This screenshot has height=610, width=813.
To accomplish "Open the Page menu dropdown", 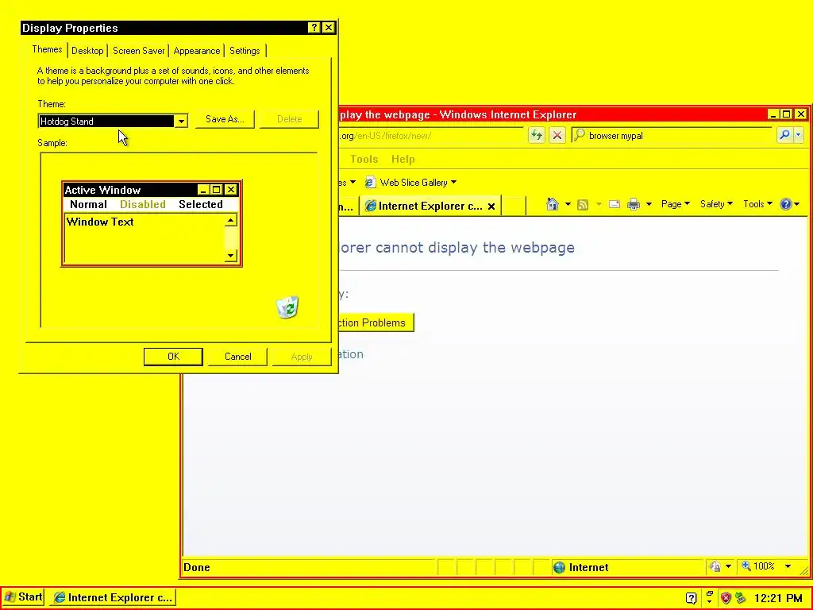I will 675,204.
